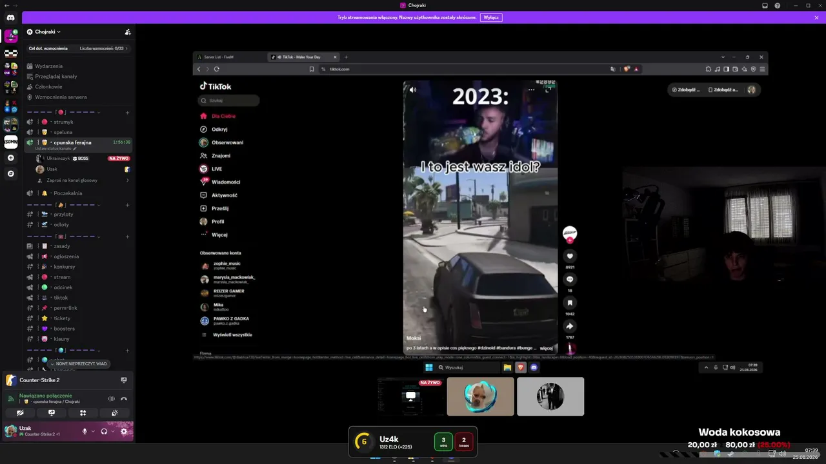This screenshot has height=464, width=826.
Task: Switch to the Server List - FiveM tab
Action: coord(230,57)
